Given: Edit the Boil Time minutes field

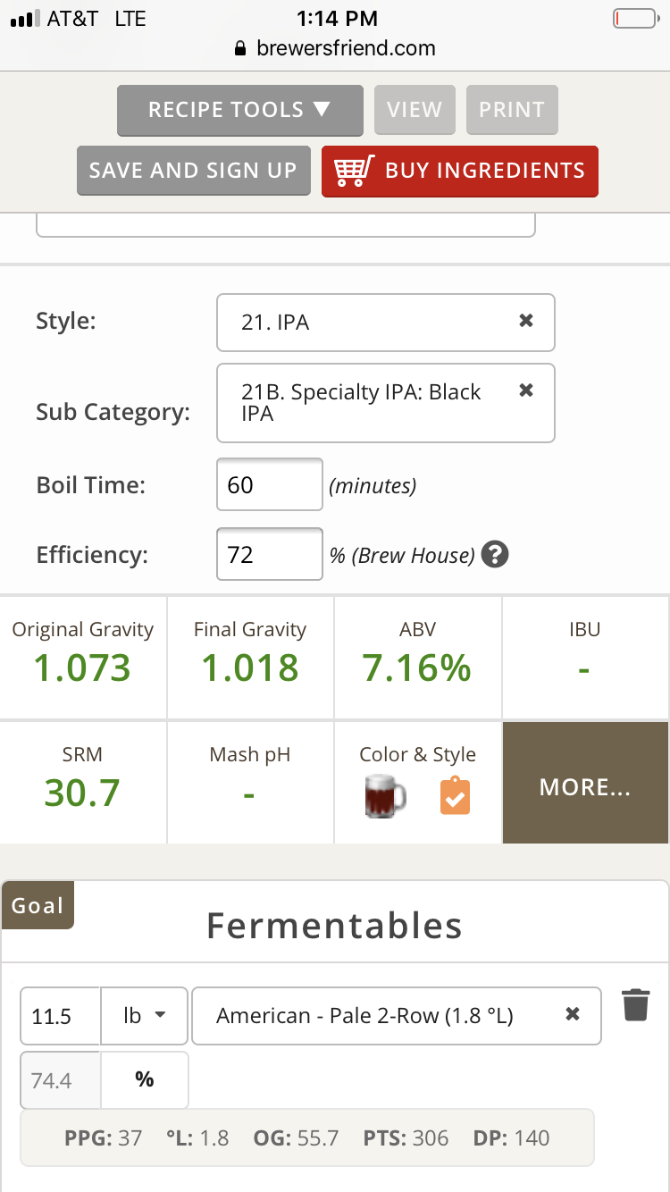Looking at the screenshot, I should pyautogui.click(x=270, y=485).
